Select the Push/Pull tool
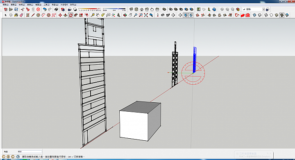 click(x=65, y=15)
